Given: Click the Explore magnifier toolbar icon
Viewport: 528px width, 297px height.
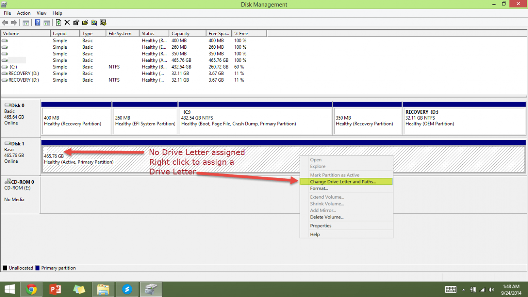Looking at the screenshot, I should click(x=94, y=23).
